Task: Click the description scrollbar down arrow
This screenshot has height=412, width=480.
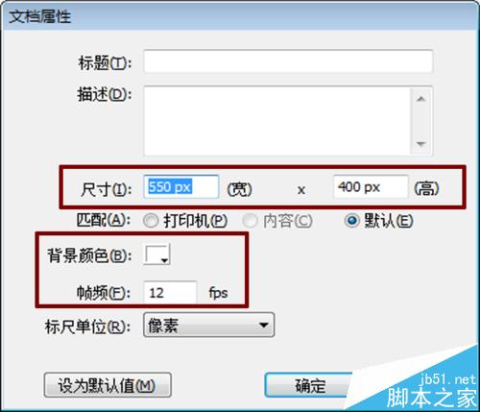Action: [420, 144]
